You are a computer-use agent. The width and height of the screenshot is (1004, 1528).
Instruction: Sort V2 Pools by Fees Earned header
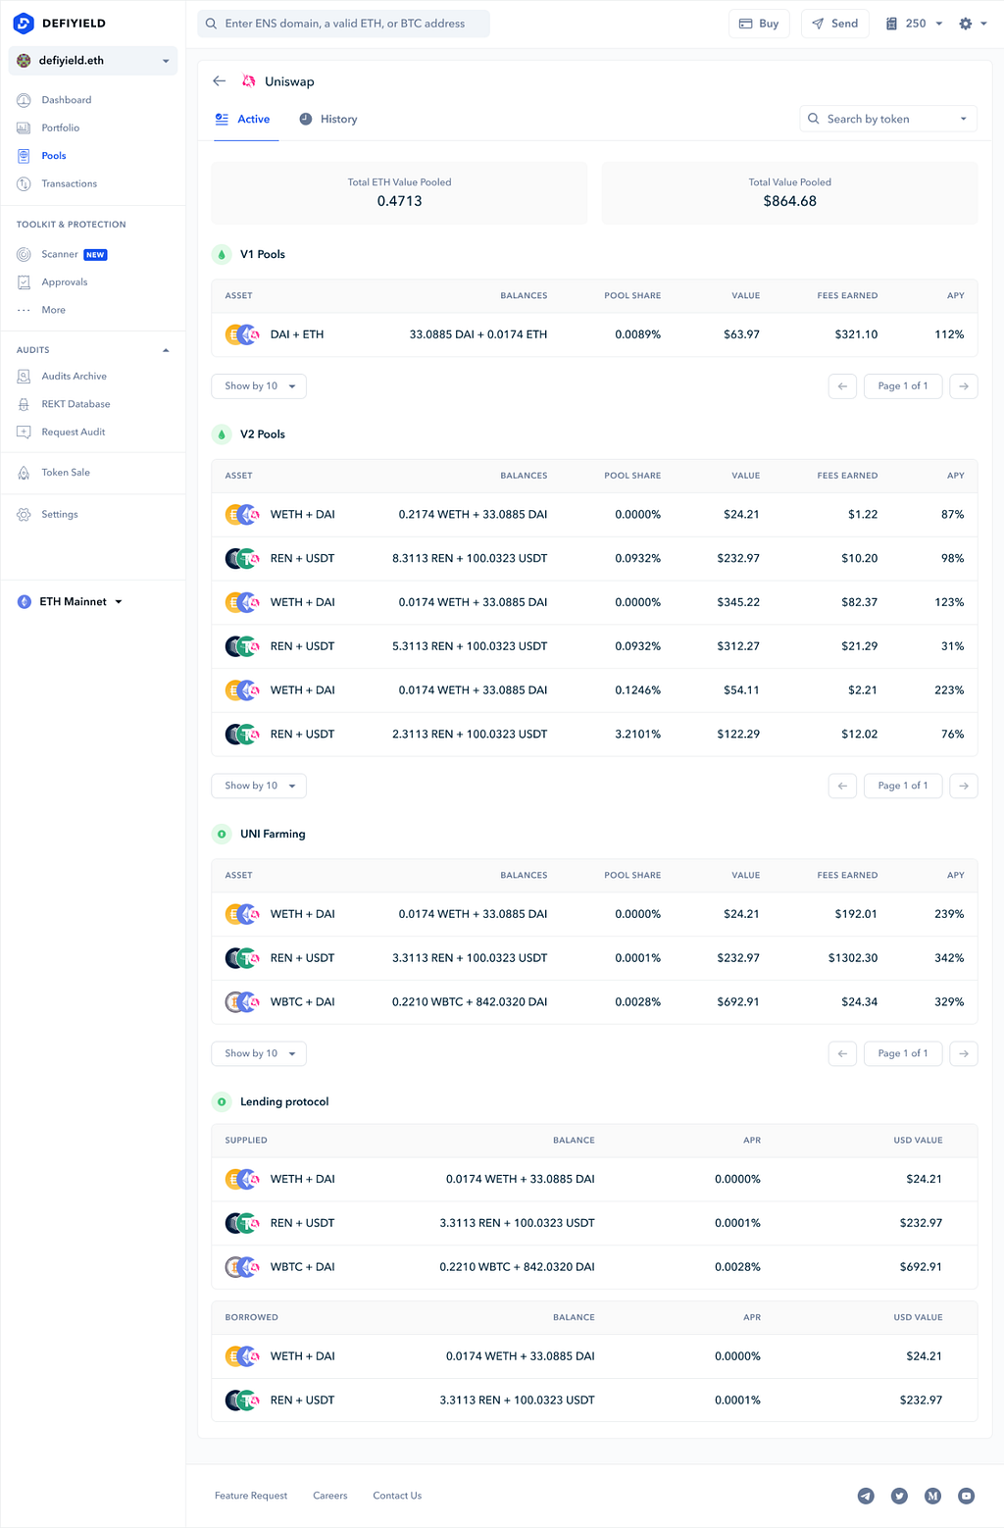[847, 476]
